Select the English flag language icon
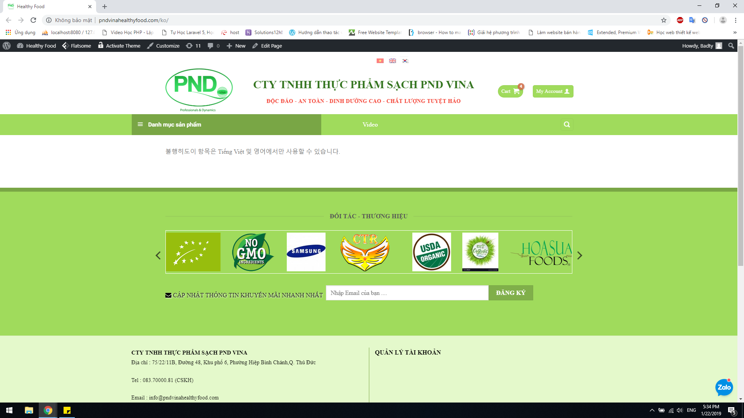 coord(393,61)
